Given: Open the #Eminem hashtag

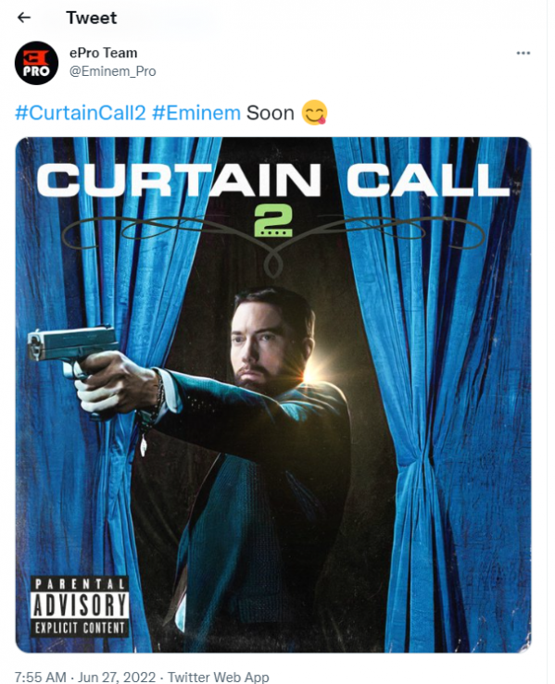Looking at the screenshot, I should [196, 113].
